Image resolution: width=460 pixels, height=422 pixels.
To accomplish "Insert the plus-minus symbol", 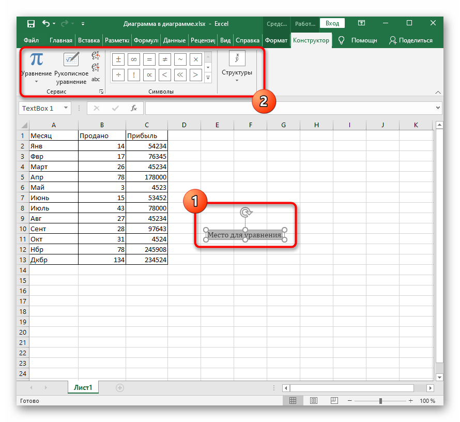I will 118,59.
